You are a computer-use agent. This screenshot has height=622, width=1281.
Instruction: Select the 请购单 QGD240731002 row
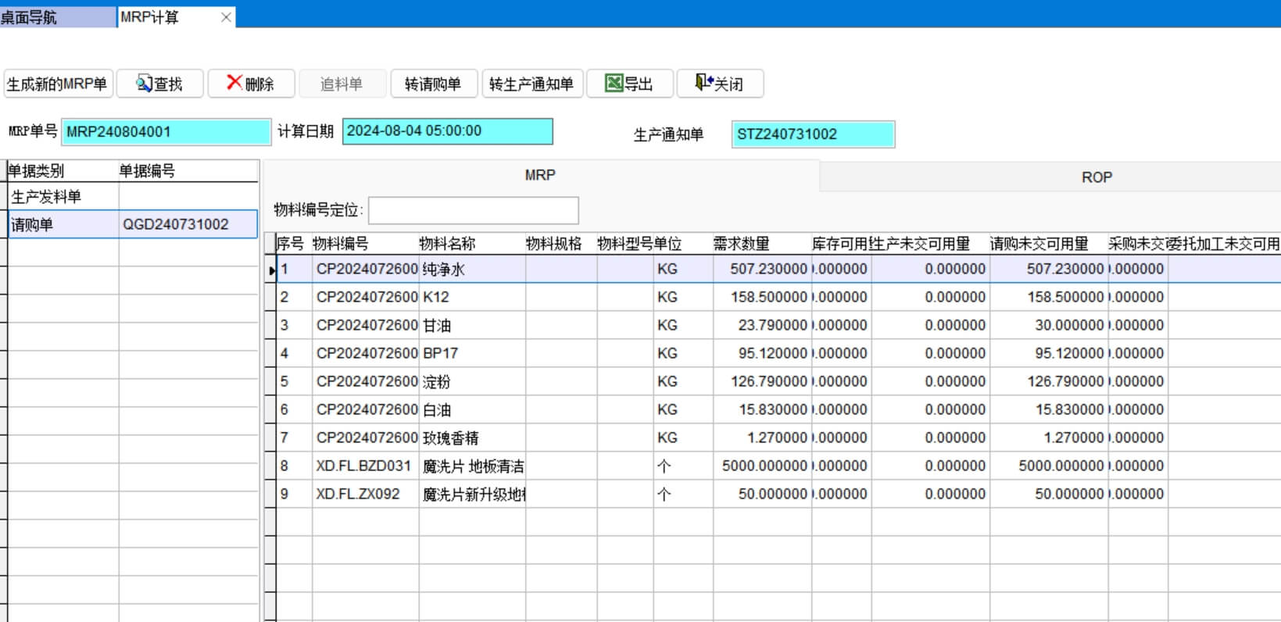[x=131, y=225]
